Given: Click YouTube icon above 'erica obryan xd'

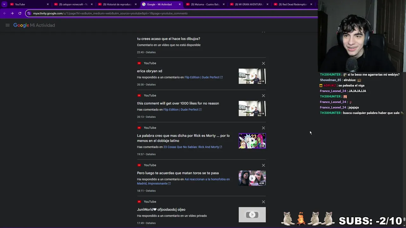Looking at the screenshot, I should pyautogui.click(x=139, y=63).
